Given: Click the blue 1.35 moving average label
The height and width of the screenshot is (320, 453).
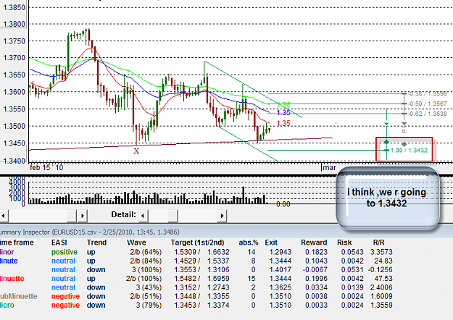Looking at the screenshot, I should pyautogui.click(x=283, y=113).
